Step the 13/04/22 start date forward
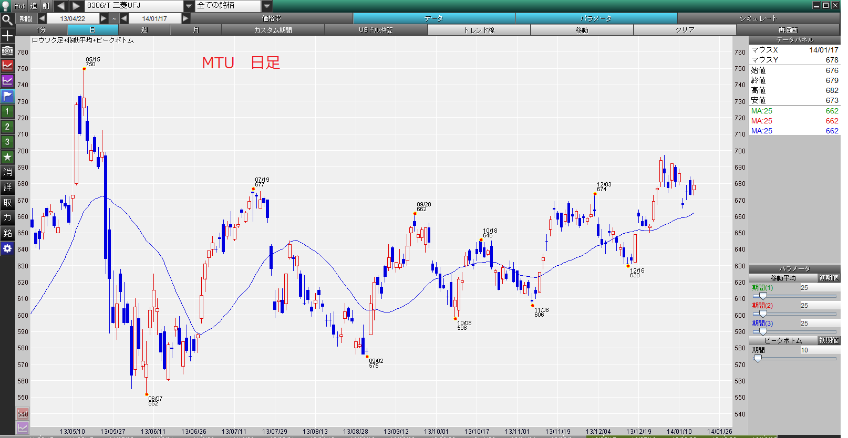The width and height of the screenshot is (848, 438). coord(104,18)
